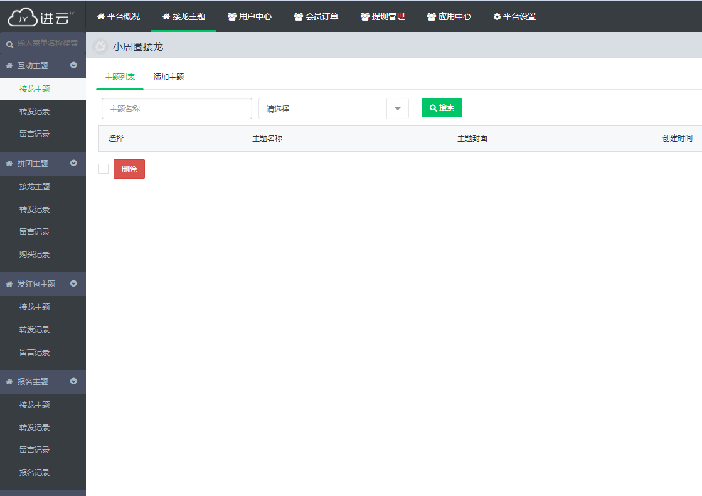This screenshot has width=702, height=496.
Task: Collapse the 互动主题 sidebar section
Action: (73, 65)
